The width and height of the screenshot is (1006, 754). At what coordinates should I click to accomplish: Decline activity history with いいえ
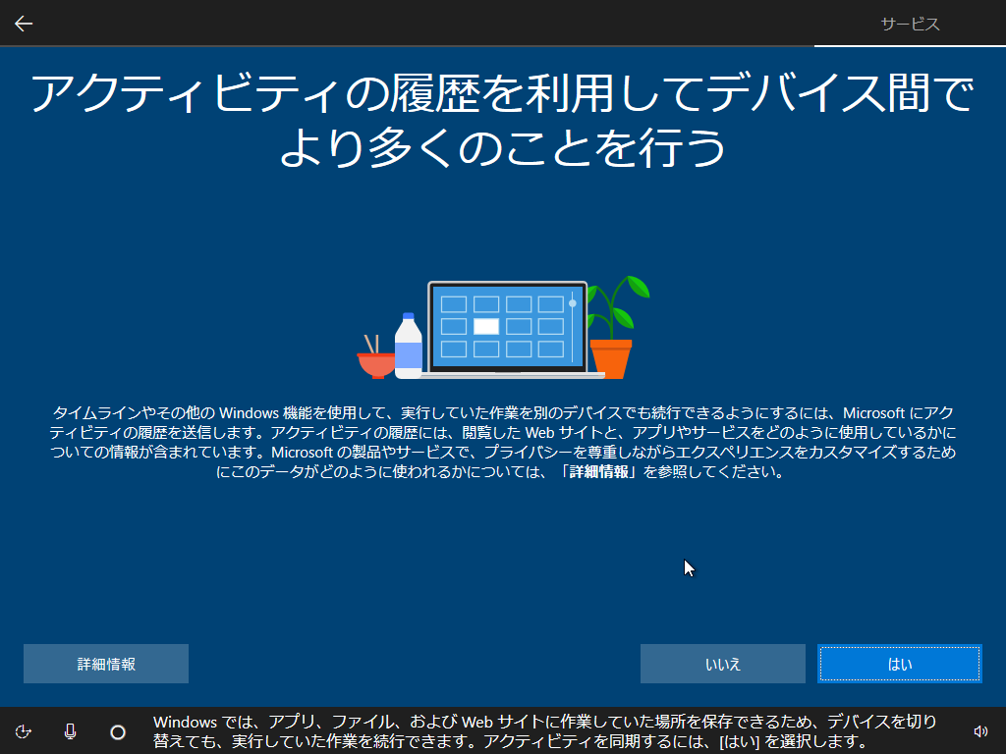[x=722, y=663]
